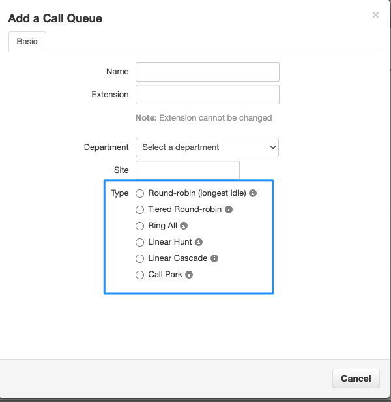The image size is (391, 402).
Task: Click into the Extension text field
Action: pyautogui.click(x=207, y=95)
